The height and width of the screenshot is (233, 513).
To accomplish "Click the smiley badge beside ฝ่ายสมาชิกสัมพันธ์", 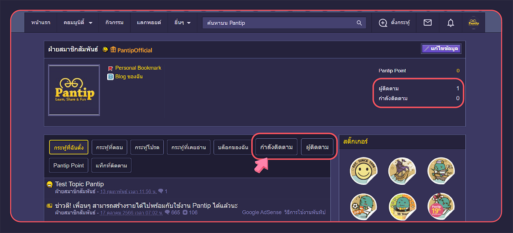I will click(105, 50).
